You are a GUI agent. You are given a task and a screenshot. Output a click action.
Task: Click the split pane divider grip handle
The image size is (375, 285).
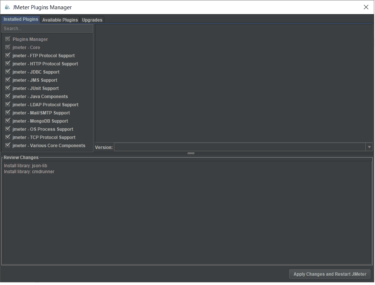pyautogui.click(x=191, y=153)
